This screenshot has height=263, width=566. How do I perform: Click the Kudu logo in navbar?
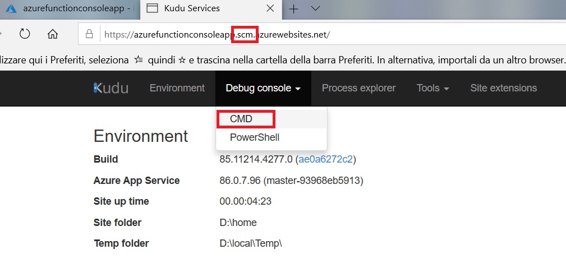[x=111, y=88]
